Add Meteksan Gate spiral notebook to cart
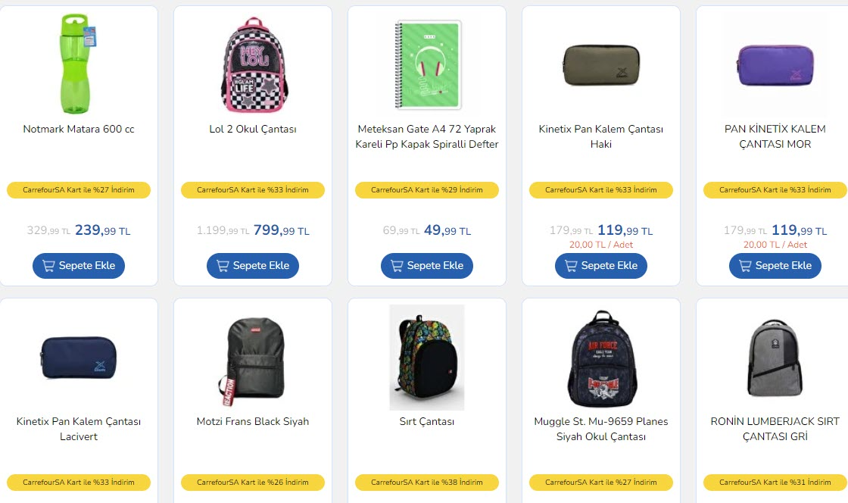848x503 pixels. [427, 266]
